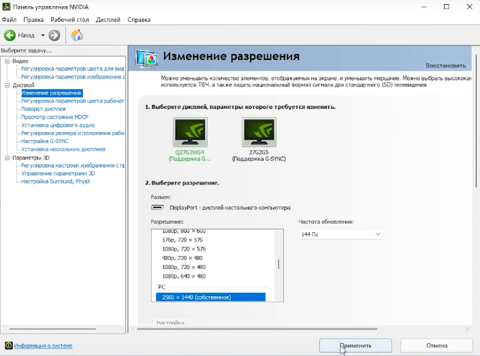Click the NVIDIA app icon in title bar

[x=6, y=7]
